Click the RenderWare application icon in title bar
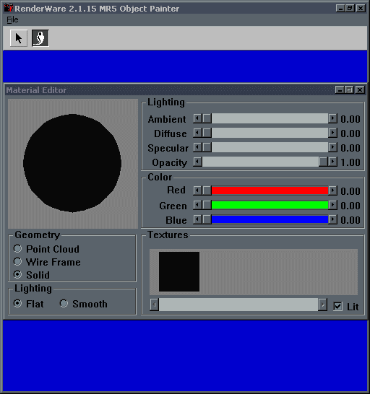The width and height of the screenshot is (370, 394). [x=9, y=8]
